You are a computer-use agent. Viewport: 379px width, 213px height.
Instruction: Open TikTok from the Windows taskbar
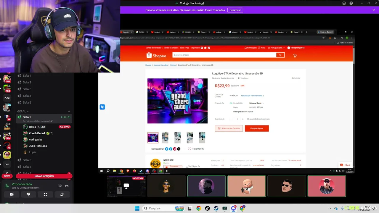(x=207, y=208)
